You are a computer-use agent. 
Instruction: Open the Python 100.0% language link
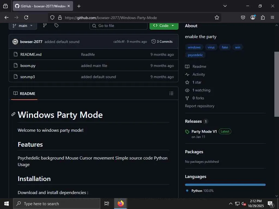pos(200,191)
